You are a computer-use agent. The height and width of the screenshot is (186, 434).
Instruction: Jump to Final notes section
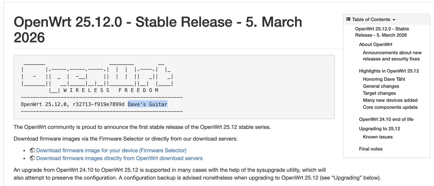(371, 149)
